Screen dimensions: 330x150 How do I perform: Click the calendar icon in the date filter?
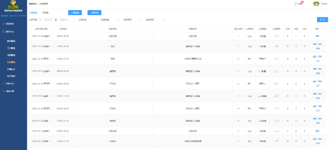pos(40,20)
